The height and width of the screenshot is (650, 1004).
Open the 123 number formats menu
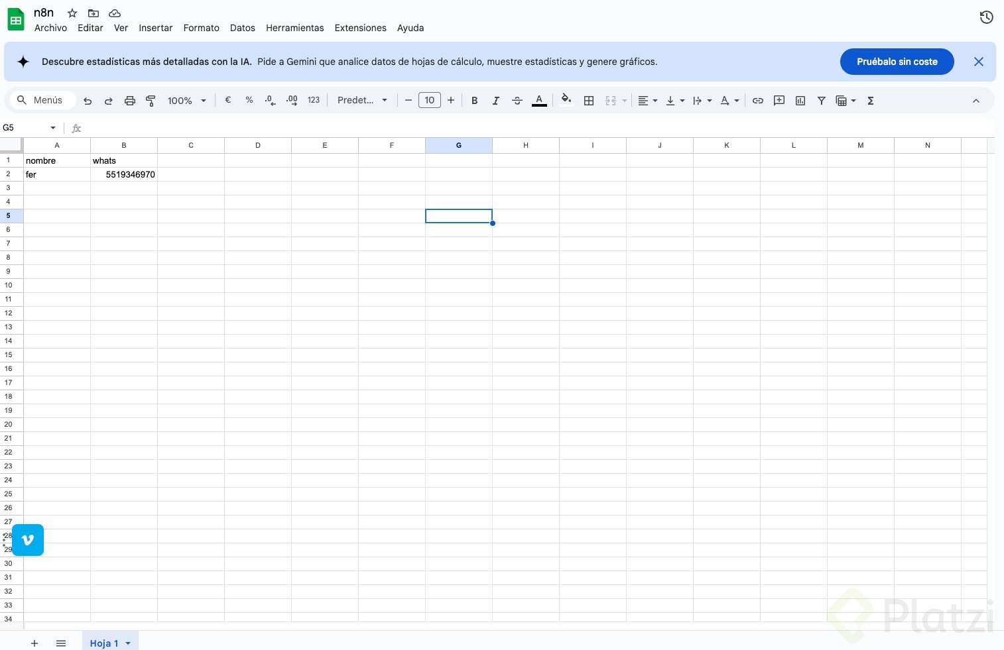point(314,100)
